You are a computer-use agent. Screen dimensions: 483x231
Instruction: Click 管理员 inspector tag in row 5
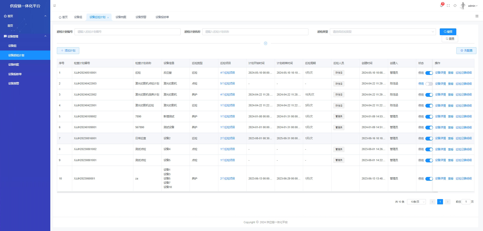point(339,116)
